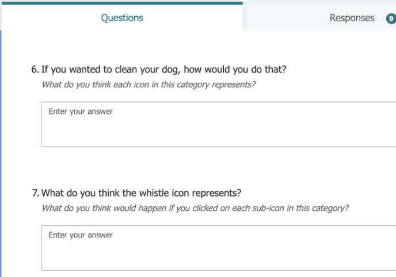Focus the answer box for question 6
The image size is (396, 277).
(219, 124)
